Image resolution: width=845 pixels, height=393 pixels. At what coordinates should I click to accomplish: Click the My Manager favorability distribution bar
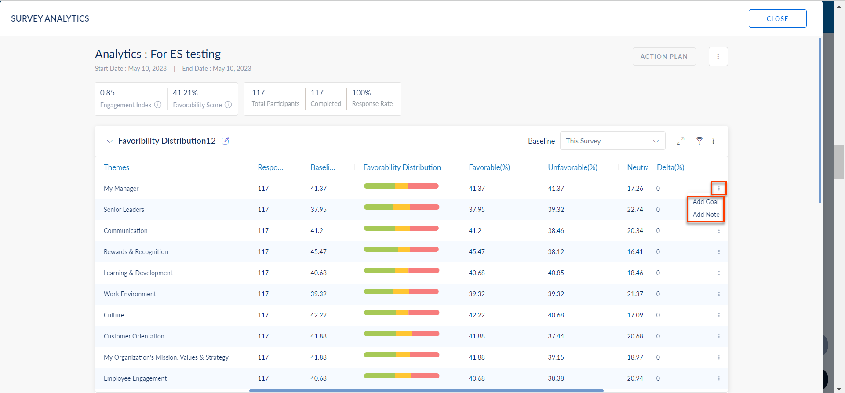pos(401,186)
